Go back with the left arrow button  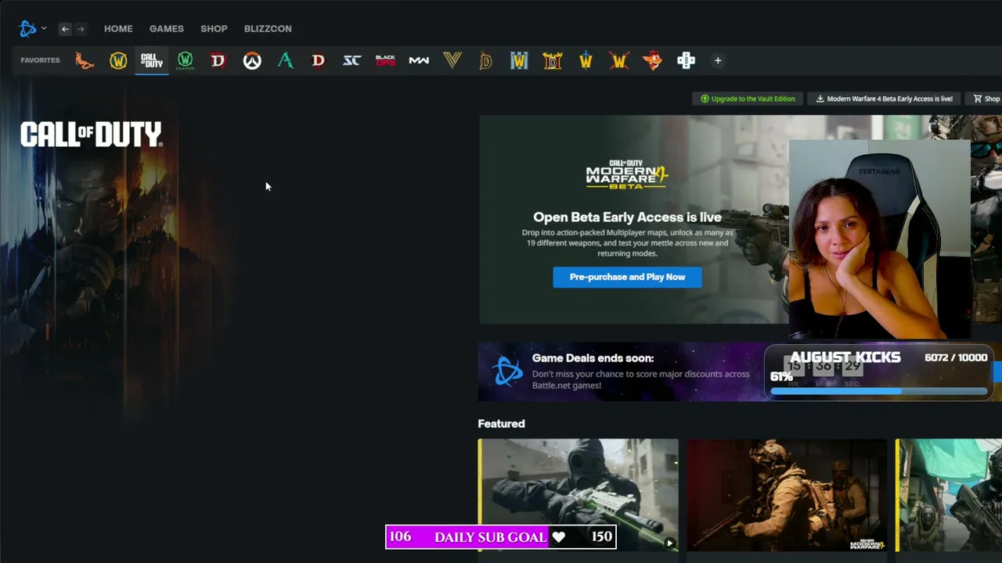point(65,29)
